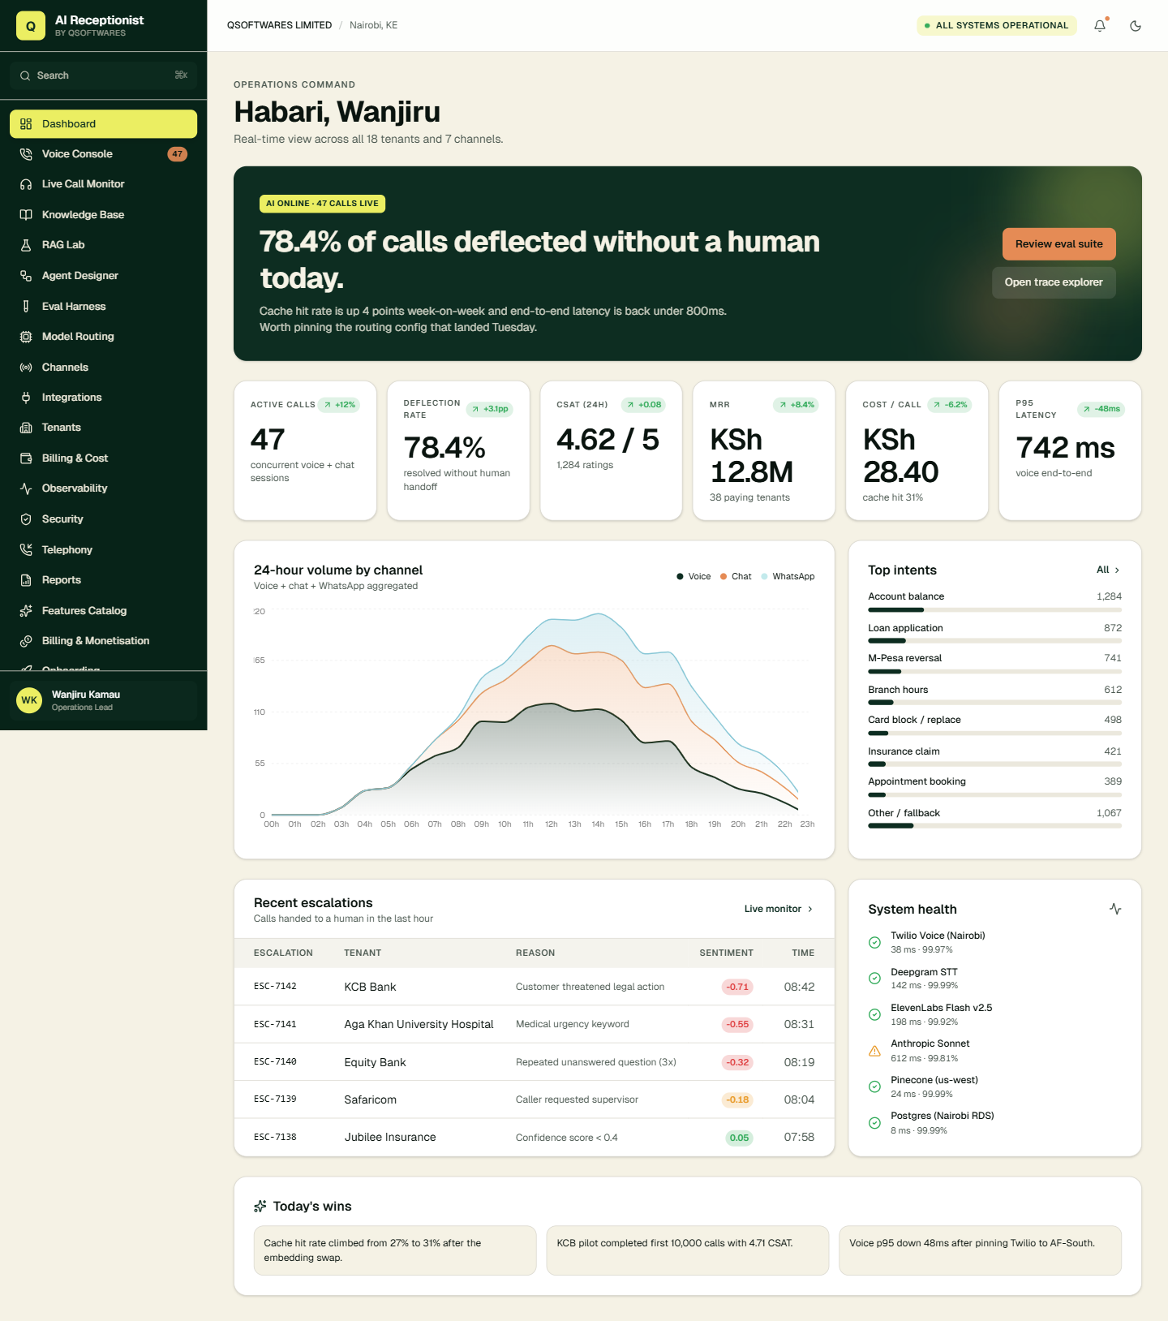
Task: Click the +12% trend badge on Active Calls
Action: click(x=339, y=405)
